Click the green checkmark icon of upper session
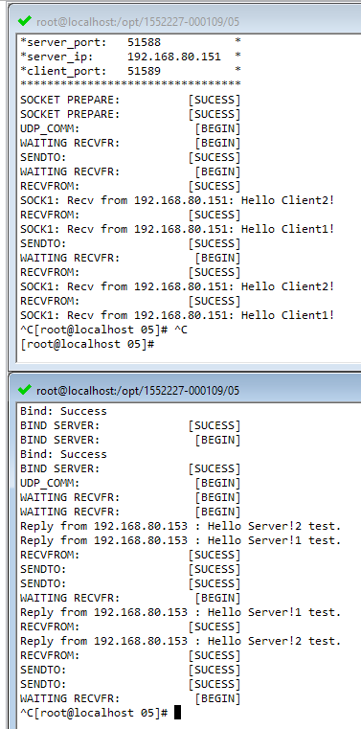The height and width of the screenshot is (729, 361). tap(25, 20)
